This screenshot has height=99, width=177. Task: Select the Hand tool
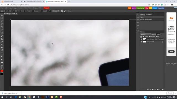[x=2, y=65]
